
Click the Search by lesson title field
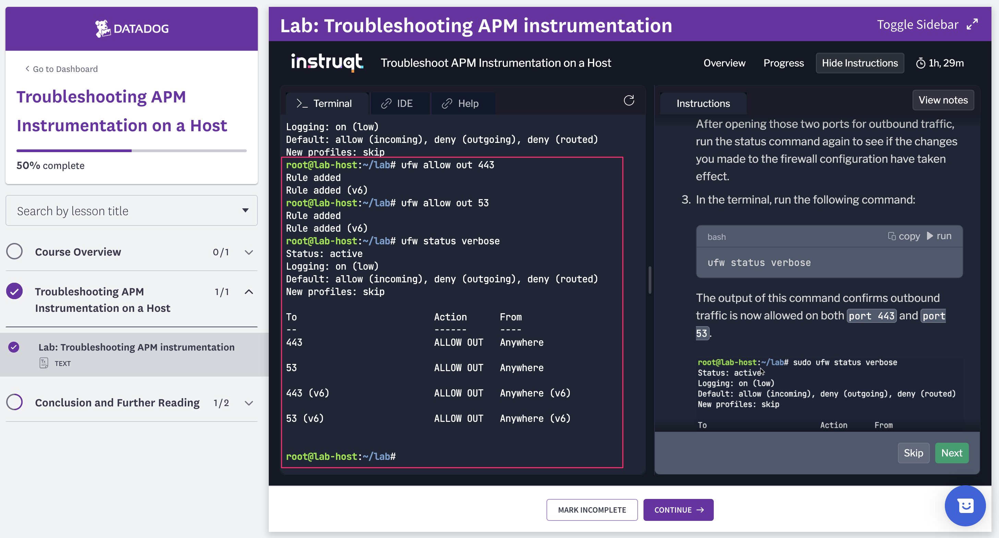pyautogui.click(x=131, y=210)
